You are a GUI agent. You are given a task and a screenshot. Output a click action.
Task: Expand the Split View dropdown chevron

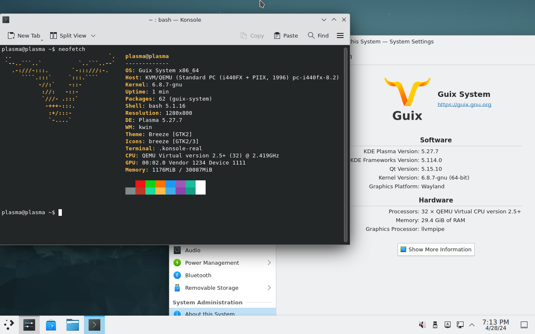click(x=93, y=35)
